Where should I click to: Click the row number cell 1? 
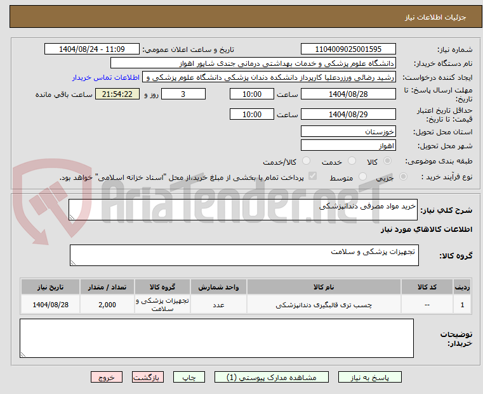462,305
